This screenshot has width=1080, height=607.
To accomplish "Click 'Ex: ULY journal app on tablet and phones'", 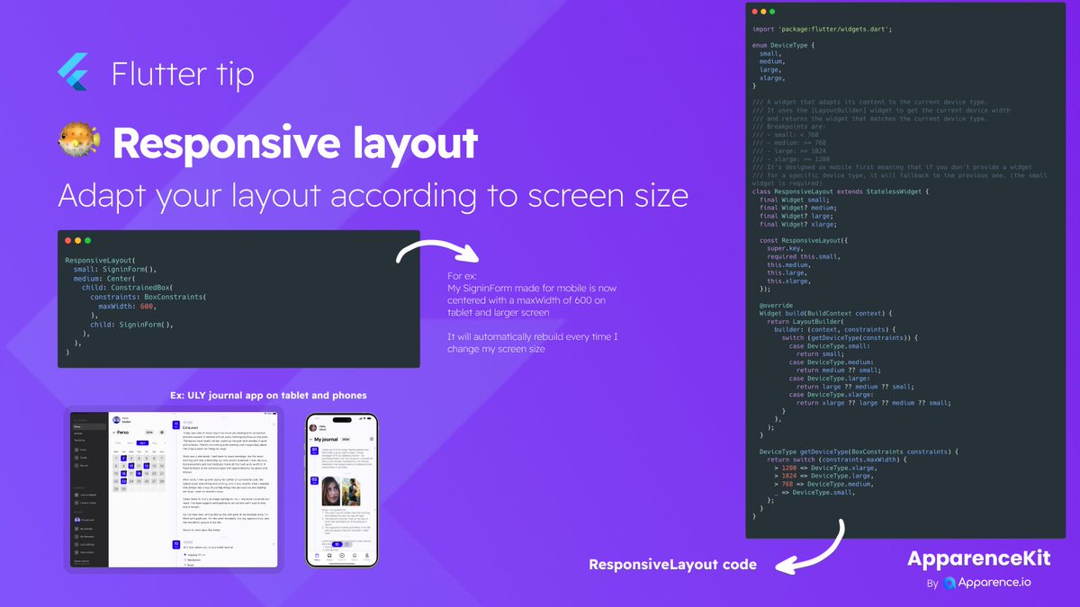I will [x=267, y=395].
